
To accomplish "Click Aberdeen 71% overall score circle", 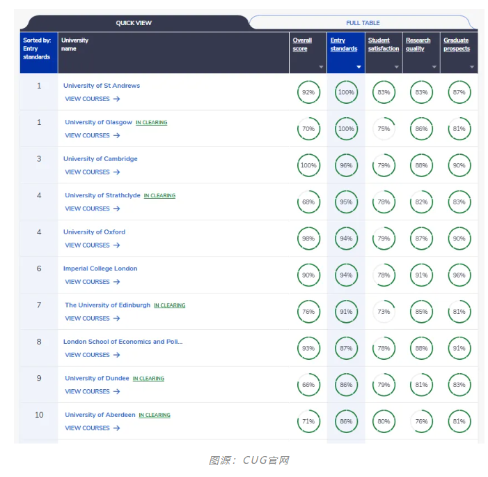I will [x=308, y=421].
